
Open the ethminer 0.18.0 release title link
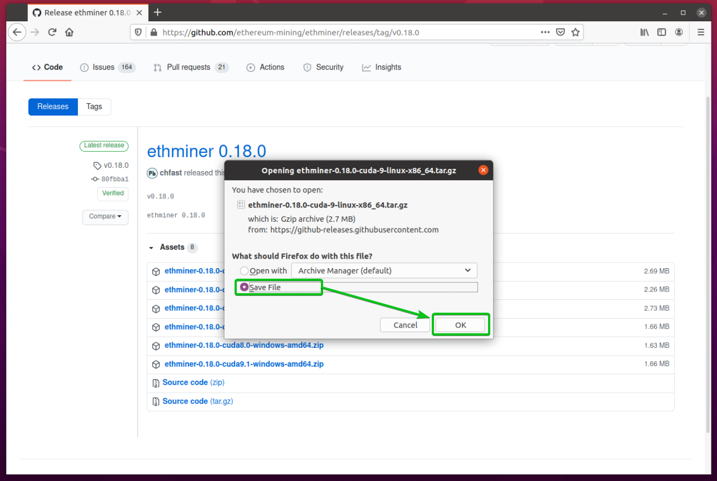207,151
